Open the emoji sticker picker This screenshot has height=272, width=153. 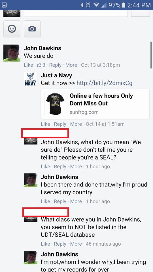(12, 29)
